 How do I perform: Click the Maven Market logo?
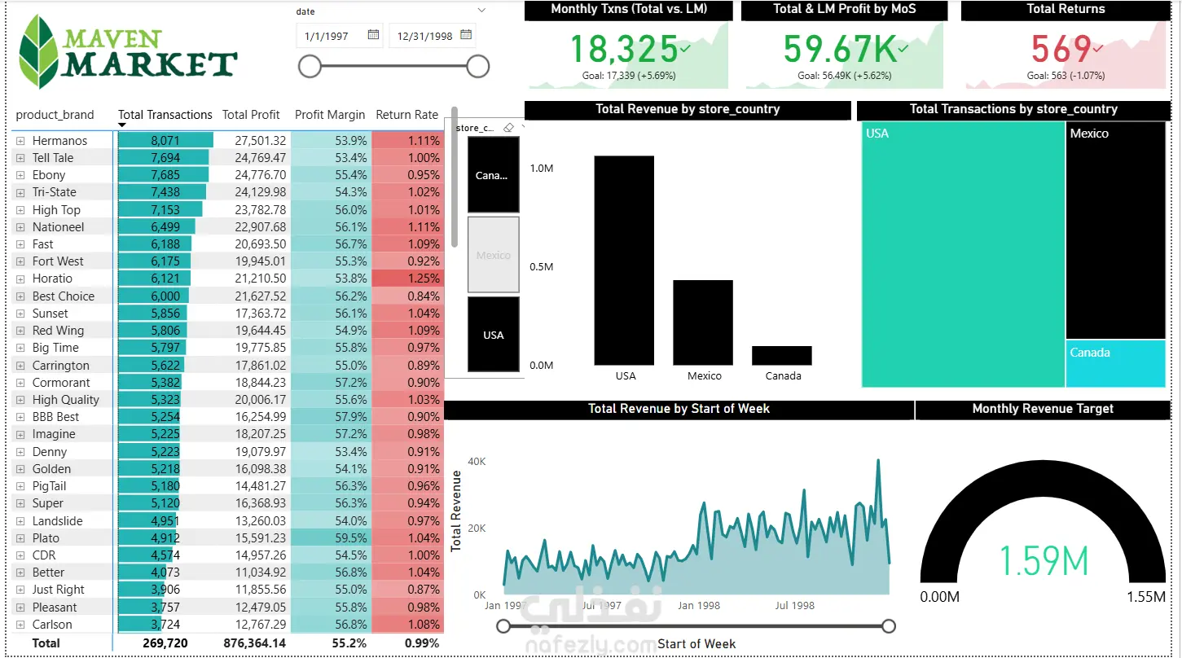[x=128, y=51]
